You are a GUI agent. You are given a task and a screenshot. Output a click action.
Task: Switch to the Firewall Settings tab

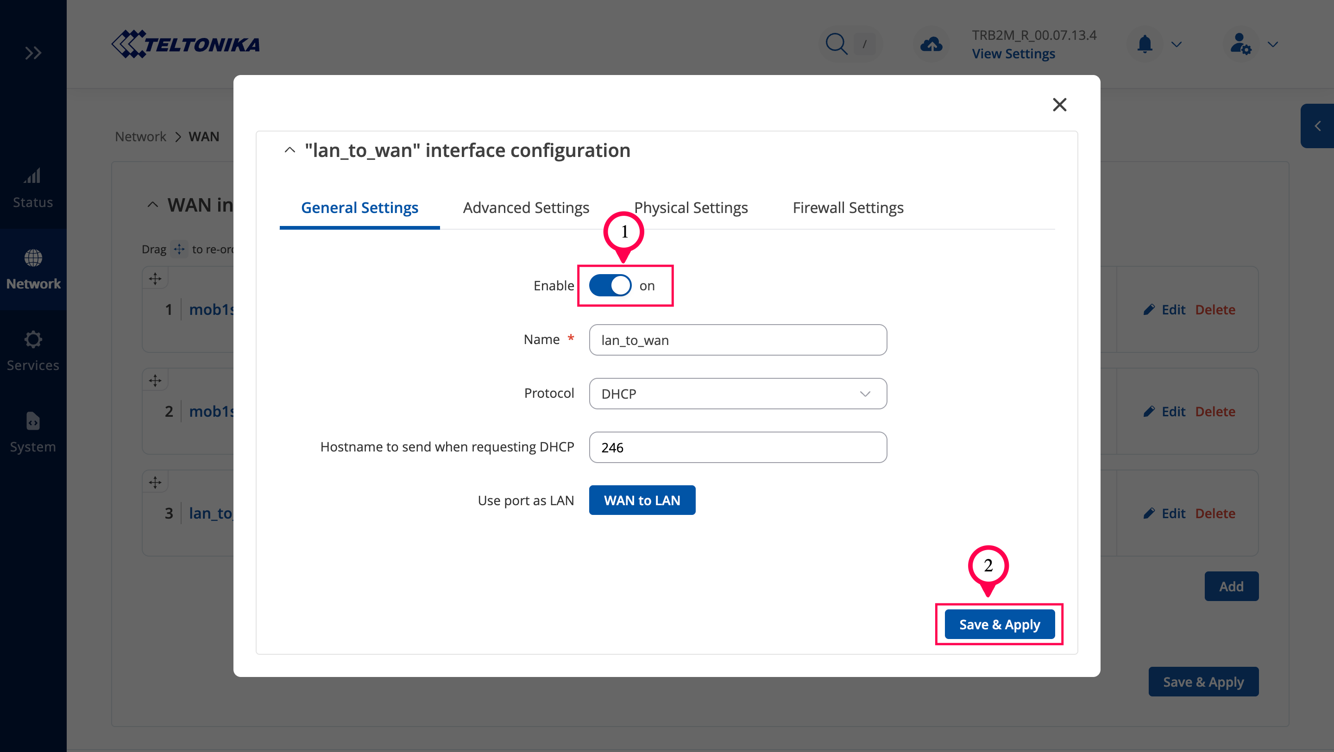(848, 207)
